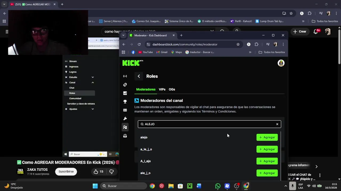Switch to the VIPs tab
Viewport: 341px width, 191px height.
click(x=162, y=89)
